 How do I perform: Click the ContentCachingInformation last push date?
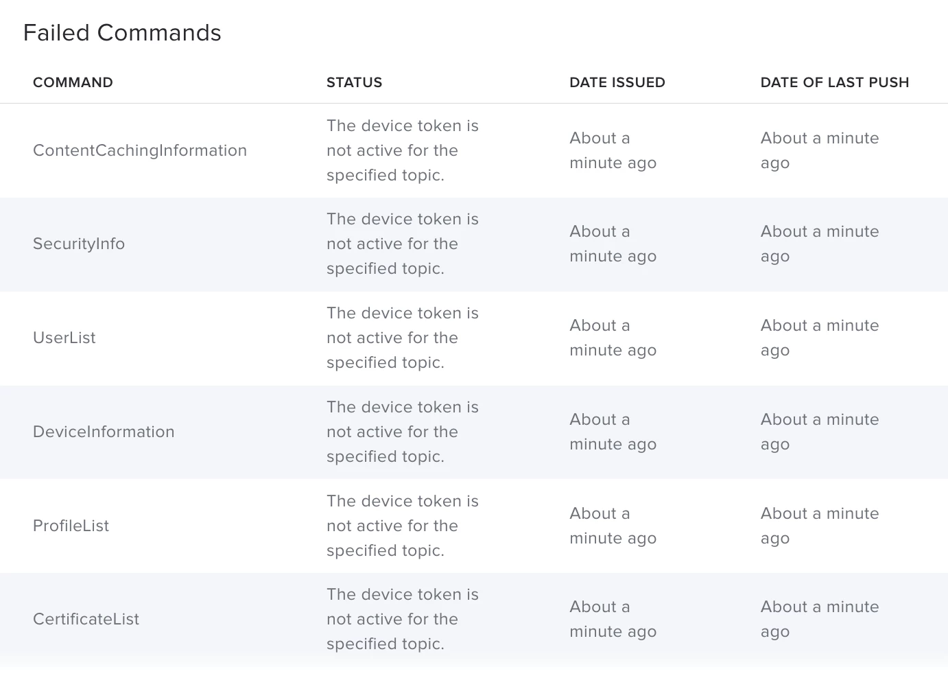point(820,150)
